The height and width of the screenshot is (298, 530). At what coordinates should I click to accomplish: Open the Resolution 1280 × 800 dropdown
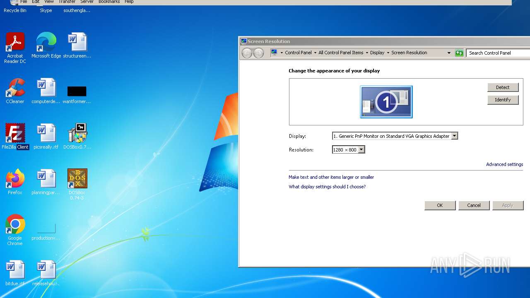[361, 150]
